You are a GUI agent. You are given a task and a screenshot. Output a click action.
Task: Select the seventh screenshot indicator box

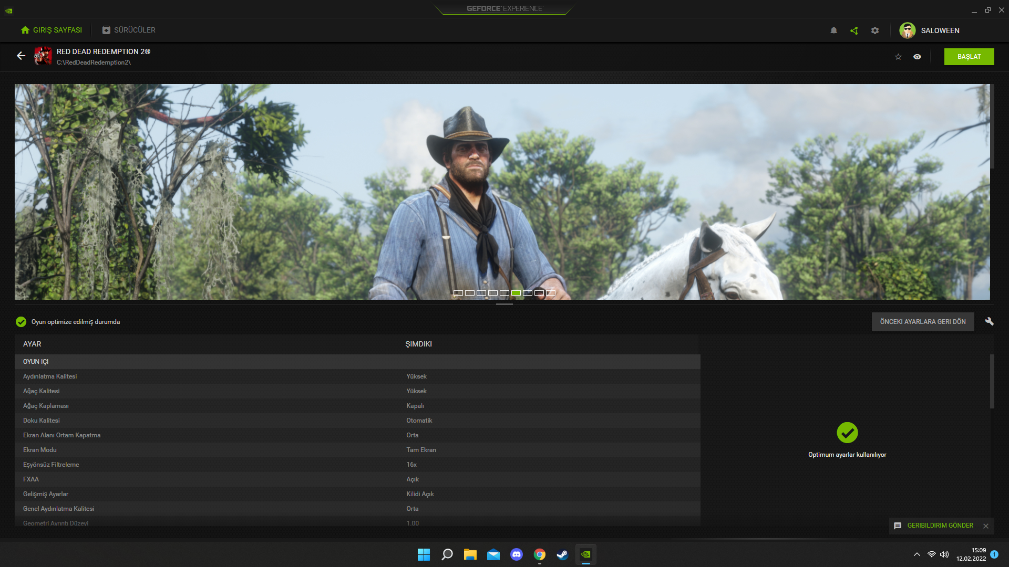tap(528, 293)
